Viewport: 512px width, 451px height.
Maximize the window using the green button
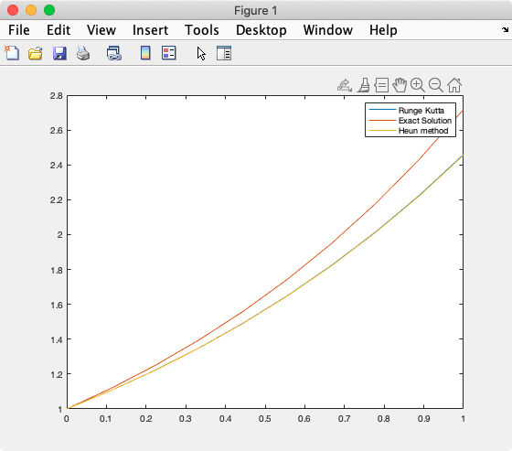49,10
